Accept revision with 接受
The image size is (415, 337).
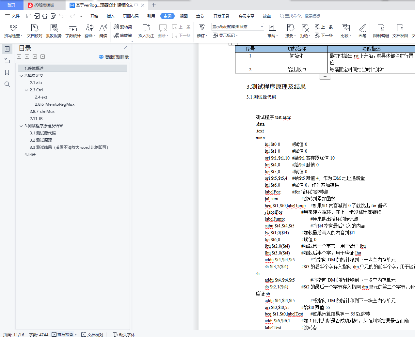click(290, 31)
